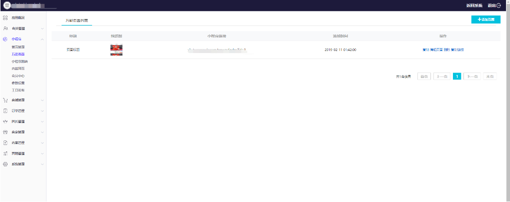The image size is (510, 202).
Task: Expand the chevron beside the chart menu
Action: point(42,153)
